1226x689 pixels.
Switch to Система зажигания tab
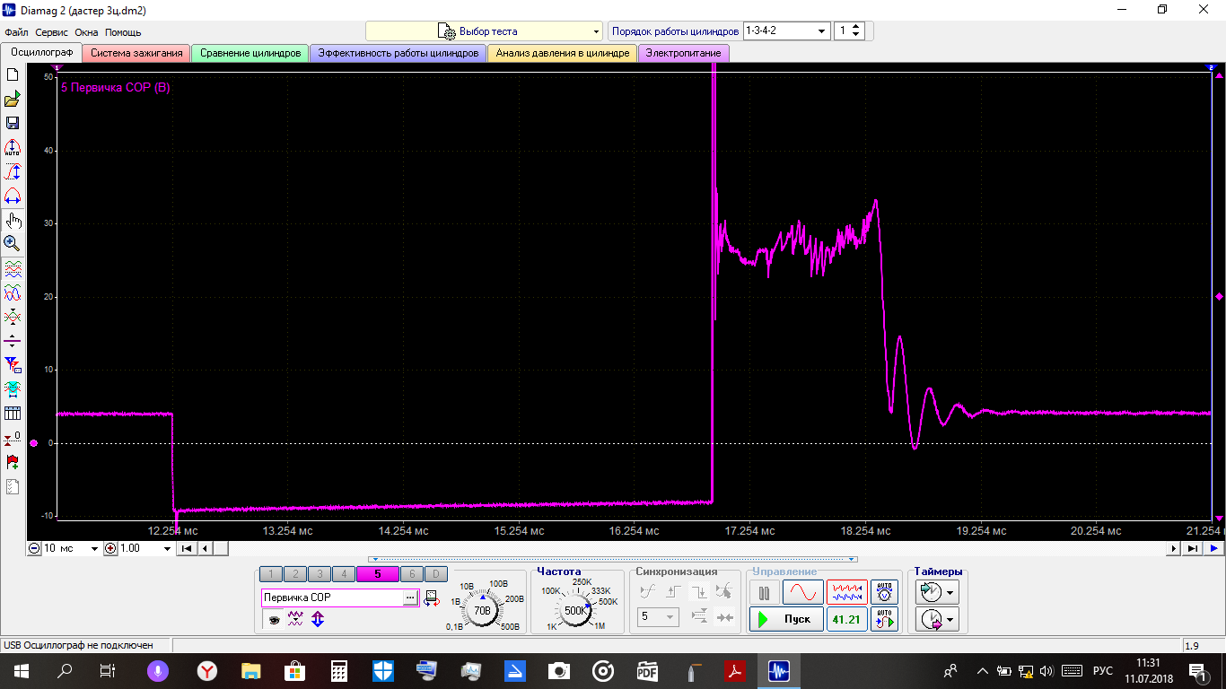point(136,53)
